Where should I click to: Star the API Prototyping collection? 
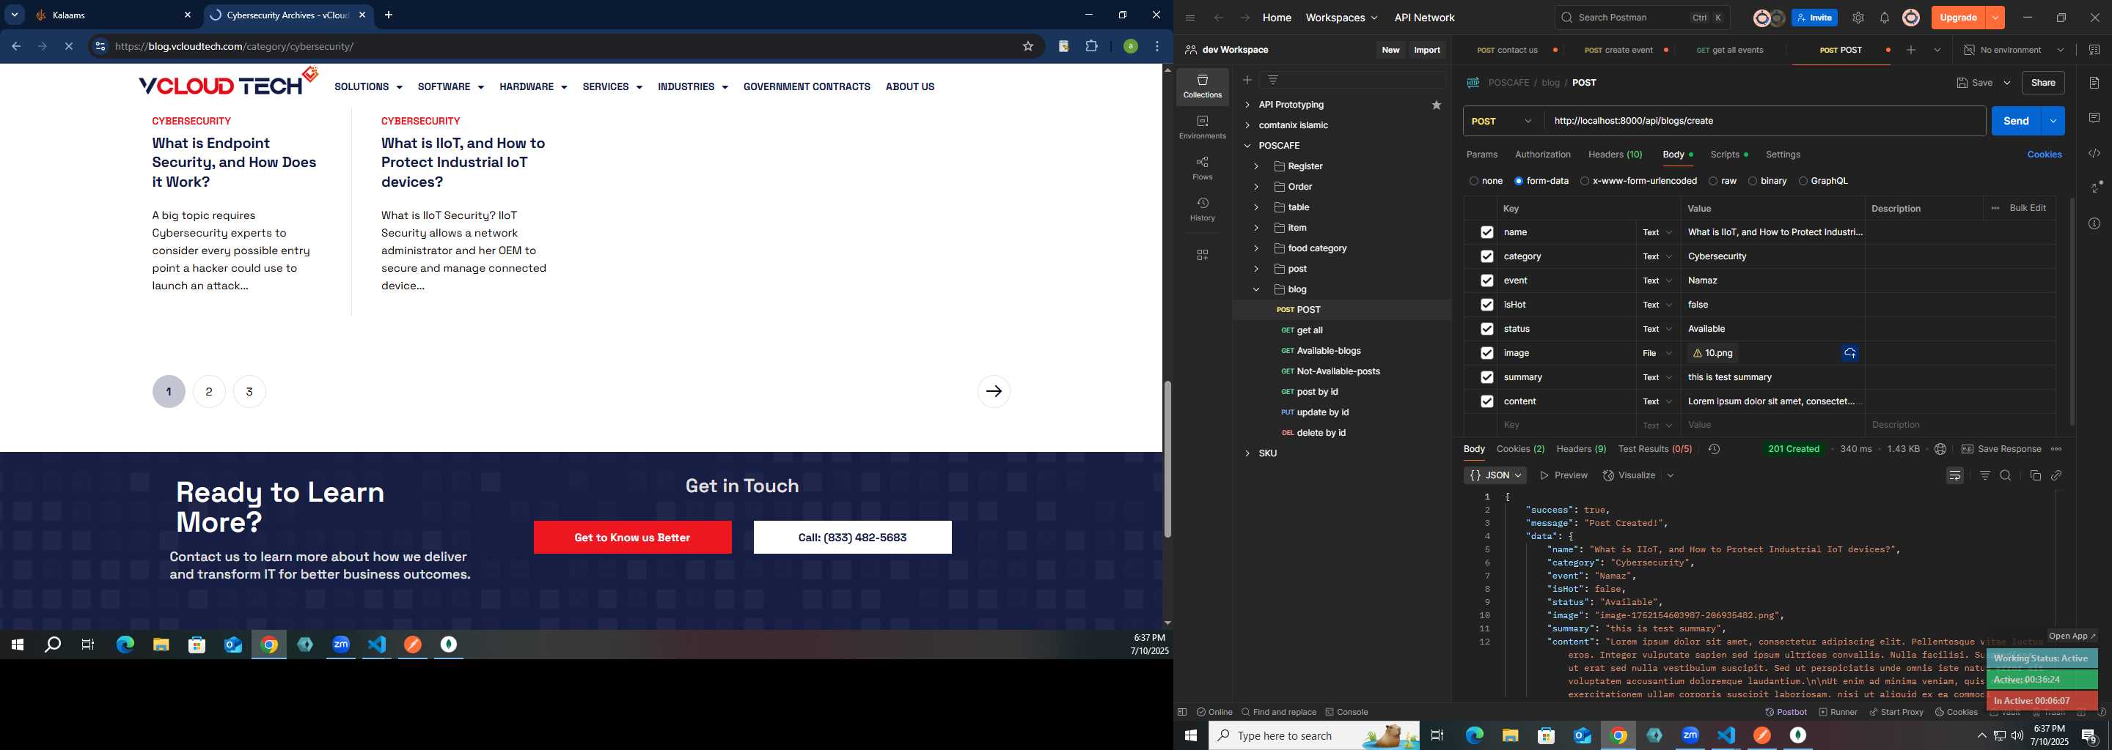(x=1436, y=105)
